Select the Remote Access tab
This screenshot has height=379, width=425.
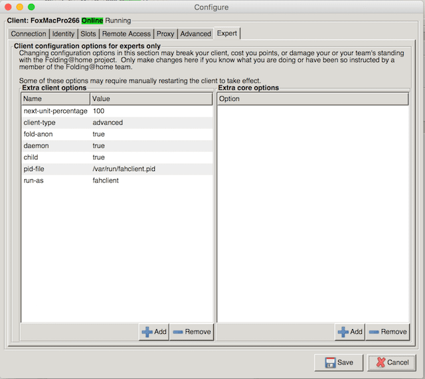(x=126, y=34)
